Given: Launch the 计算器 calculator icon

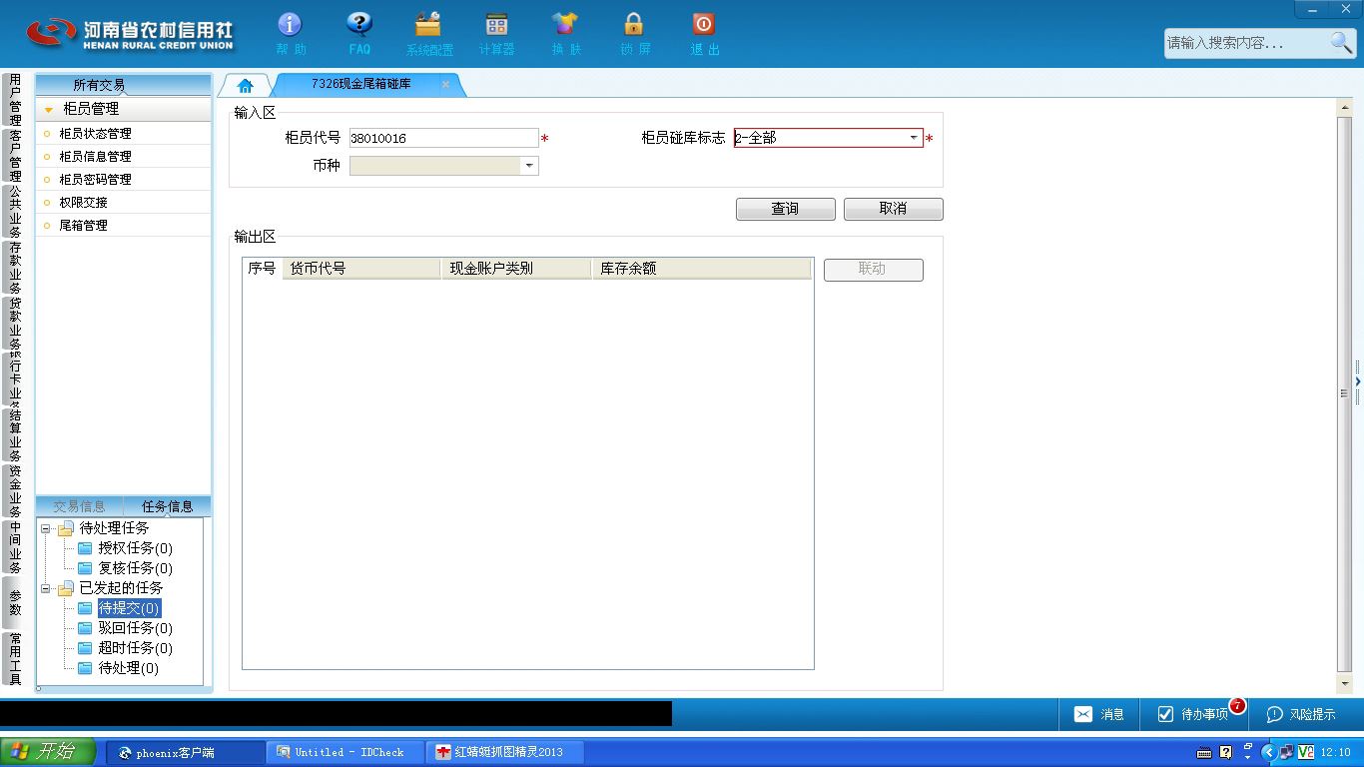Looking at the screenshot, I should pyautogui.click(x=496, y=24).
